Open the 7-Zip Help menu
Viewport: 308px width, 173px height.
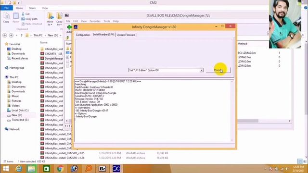point(116,21)
